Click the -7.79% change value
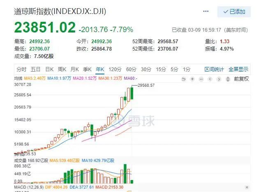Viewport: 261px width, 192px height. click(x=122, y=30)
